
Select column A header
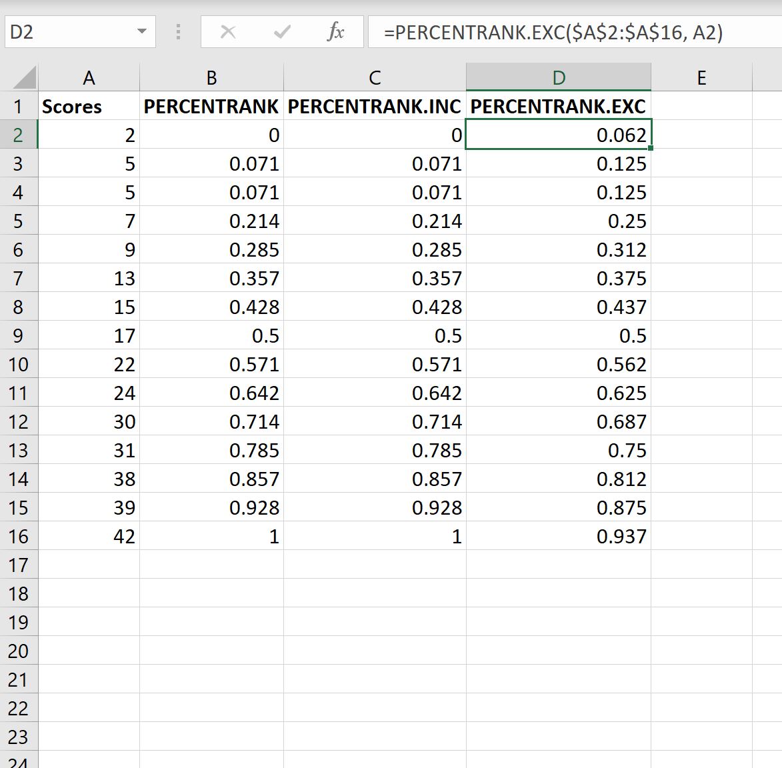coord(89,77)
